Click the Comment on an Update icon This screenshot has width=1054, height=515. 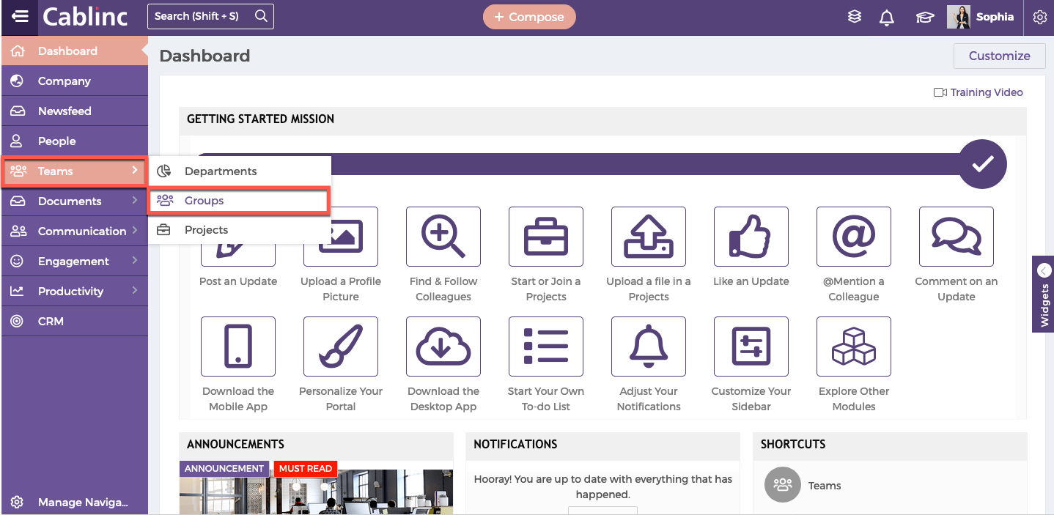coord(957,237)
